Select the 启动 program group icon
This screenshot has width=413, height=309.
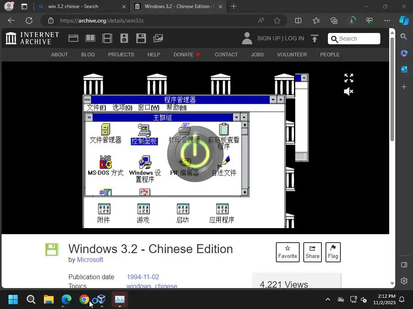click(x=183, y=213)
